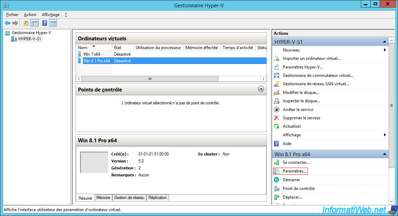Collapse the HYPER-V-S1 actions section
Viewport: 398px width, 216px height.
[x=384, y=42]
